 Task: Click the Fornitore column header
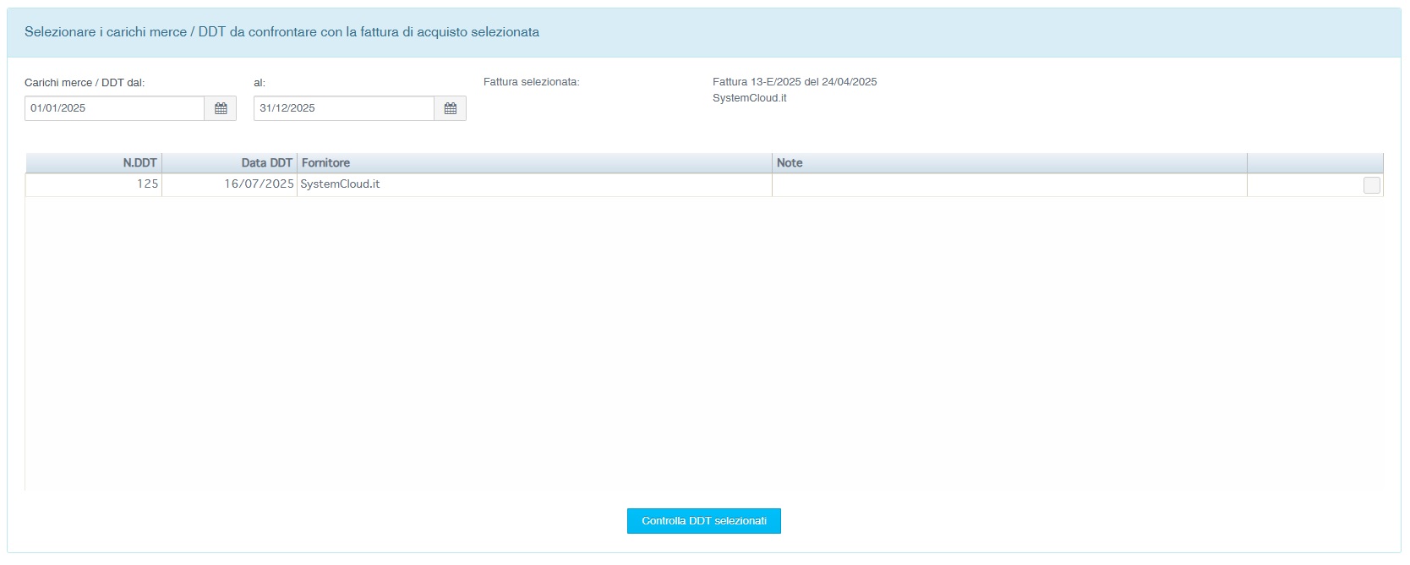326,163
